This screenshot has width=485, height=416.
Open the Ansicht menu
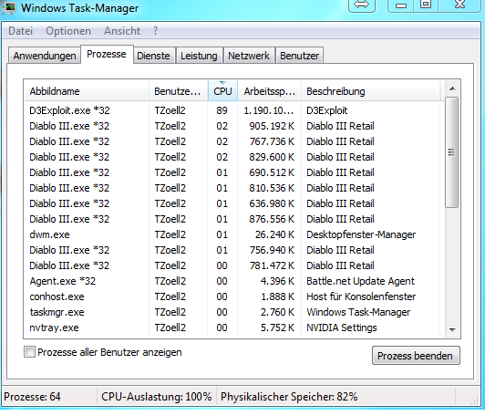coord(122,31)
